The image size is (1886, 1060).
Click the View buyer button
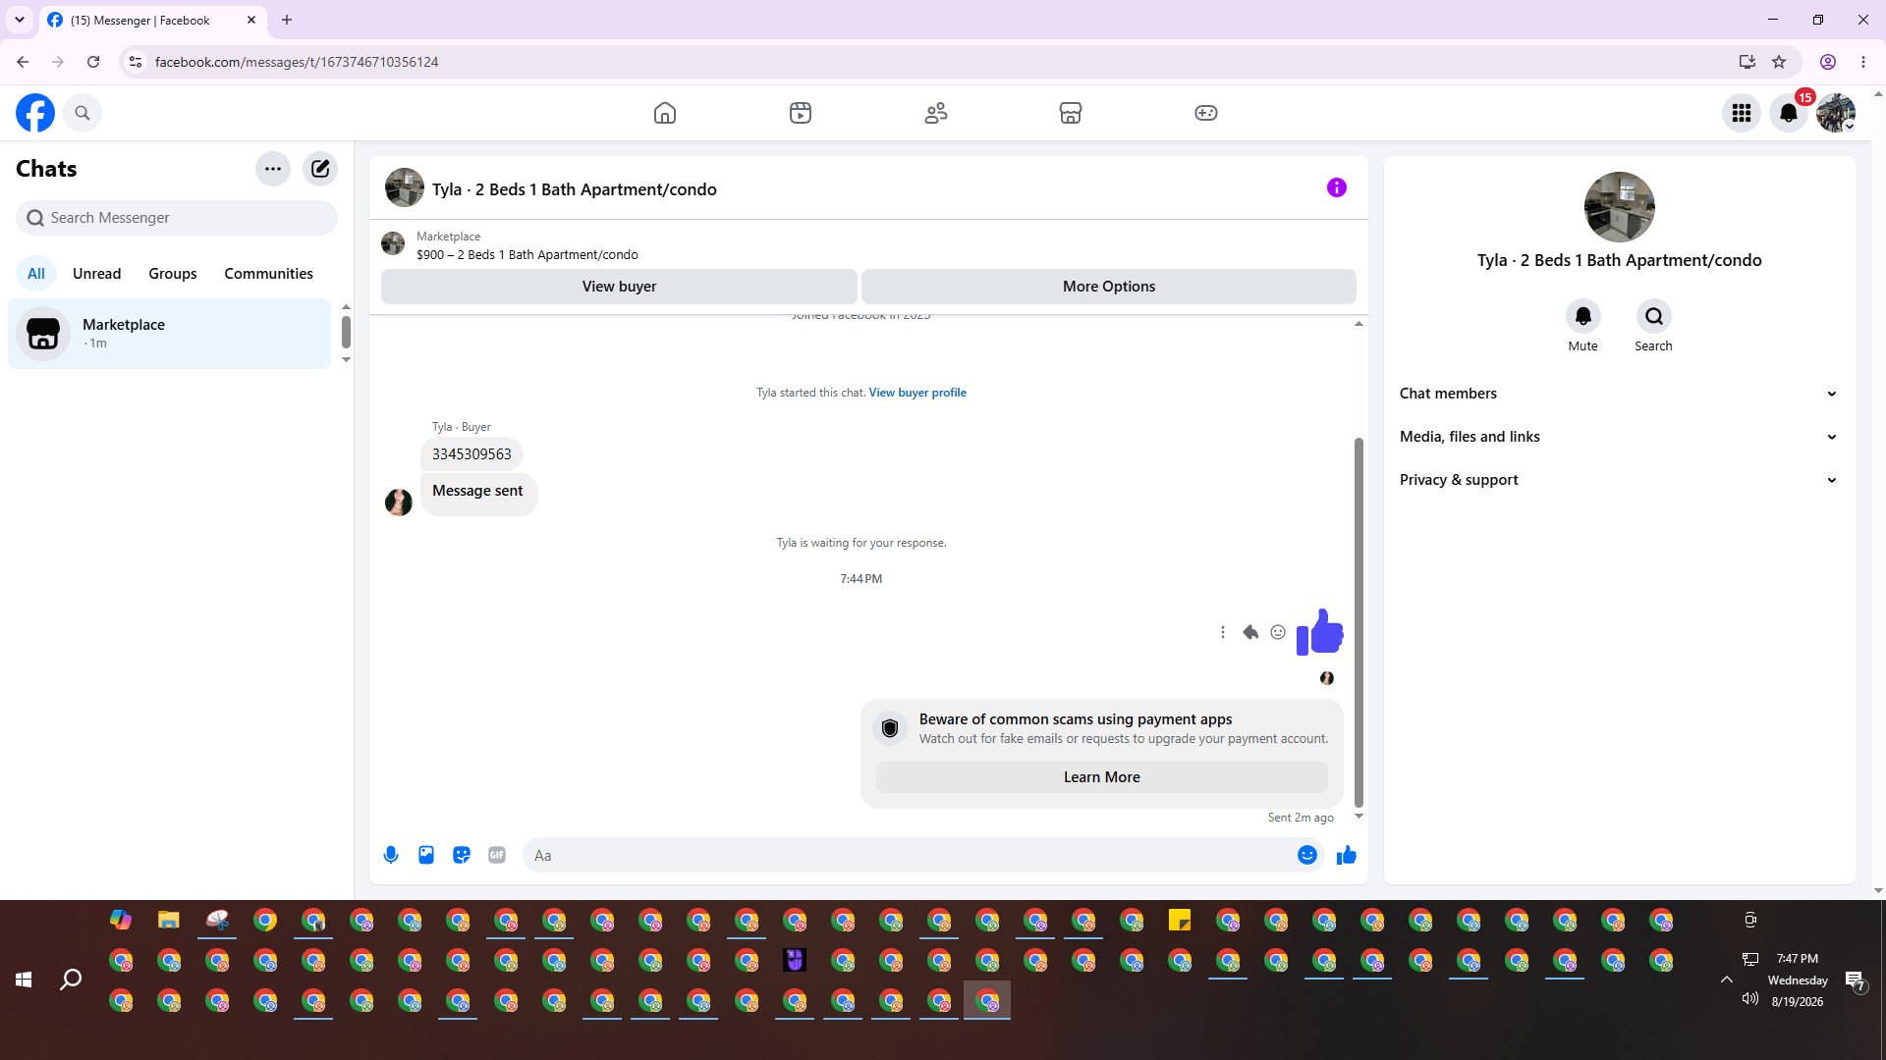(x=619, y=287)
